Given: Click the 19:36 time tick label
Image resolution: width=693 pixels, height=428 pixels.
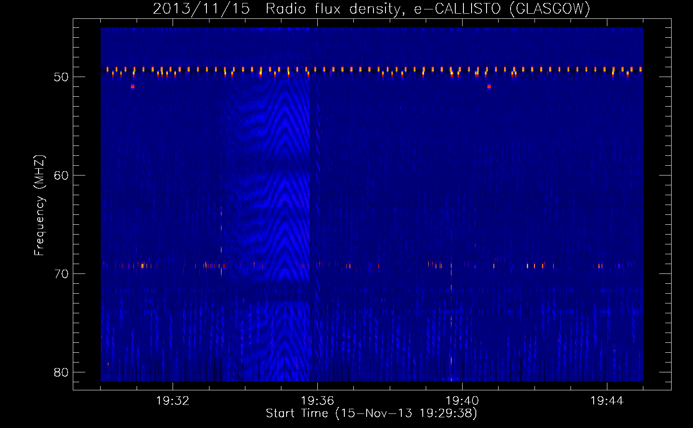Looking at the screenshot, I should click(317, 401).
